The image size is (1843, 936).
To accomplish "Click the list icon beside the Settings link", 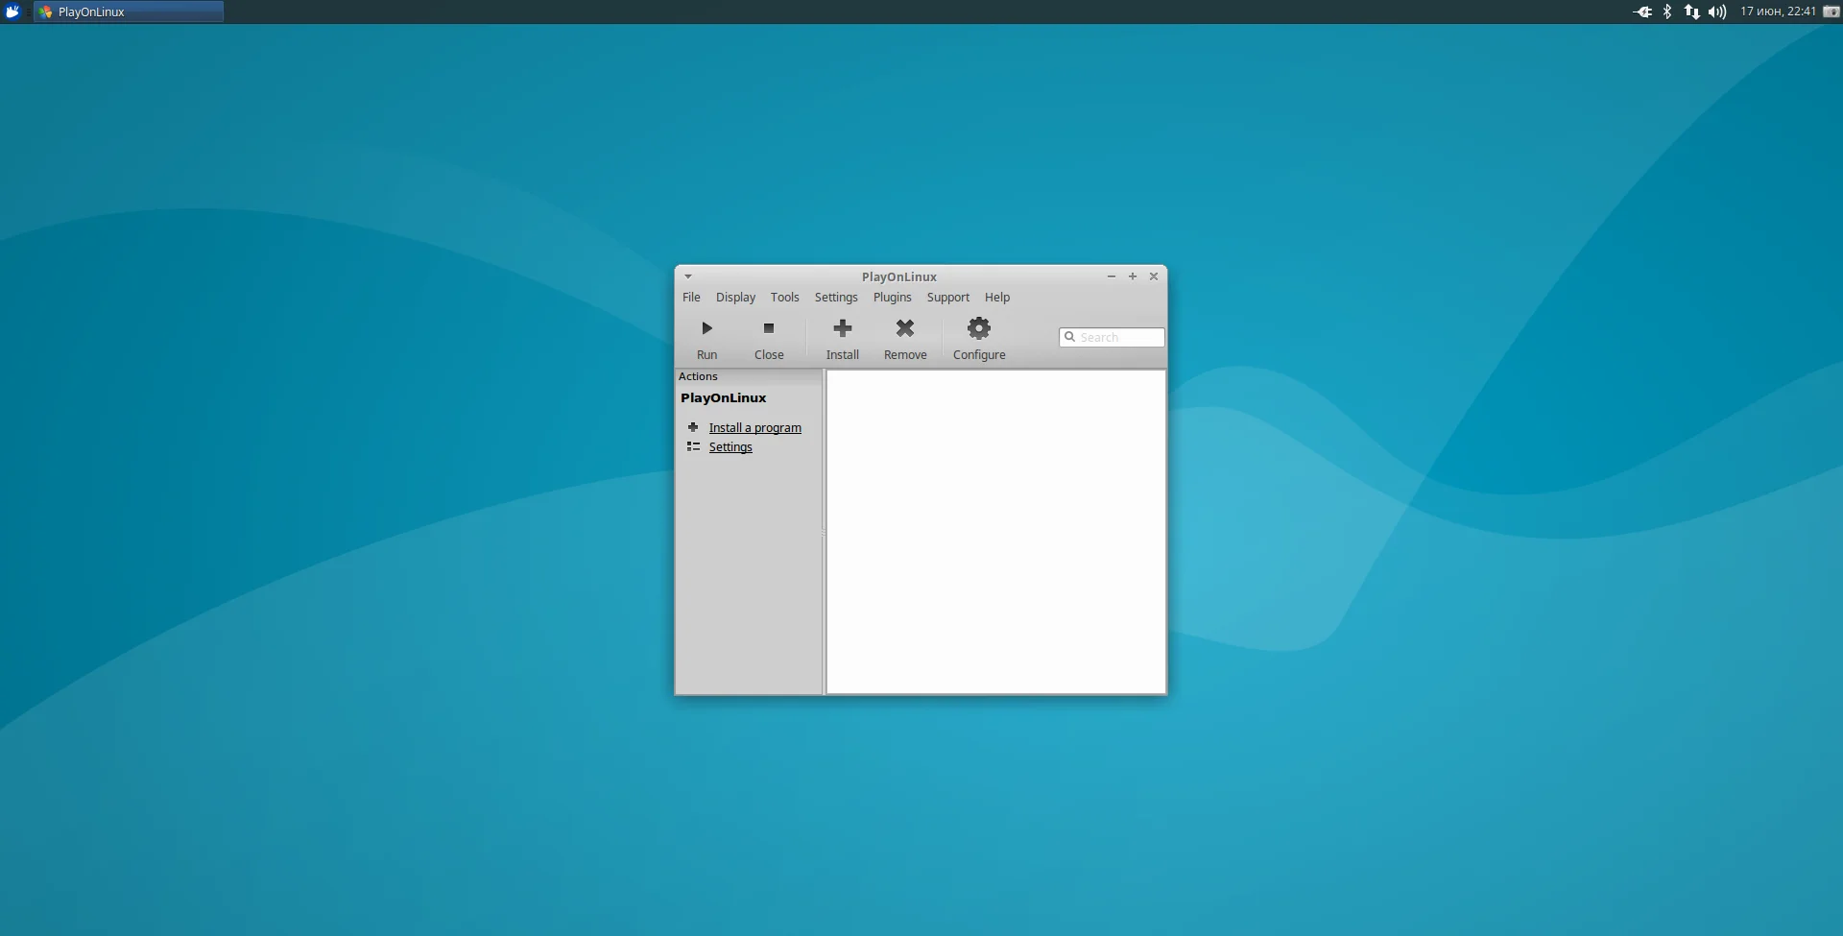I will pyautogui.click(x=693, y=446).
